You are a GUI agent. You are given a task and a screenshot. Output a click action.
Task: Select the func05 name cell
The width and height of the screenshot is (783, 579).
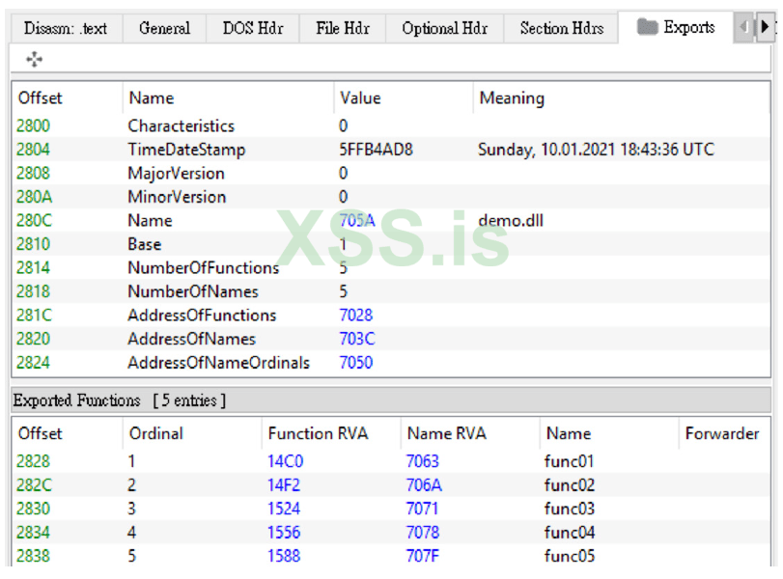tap(570, 556)
